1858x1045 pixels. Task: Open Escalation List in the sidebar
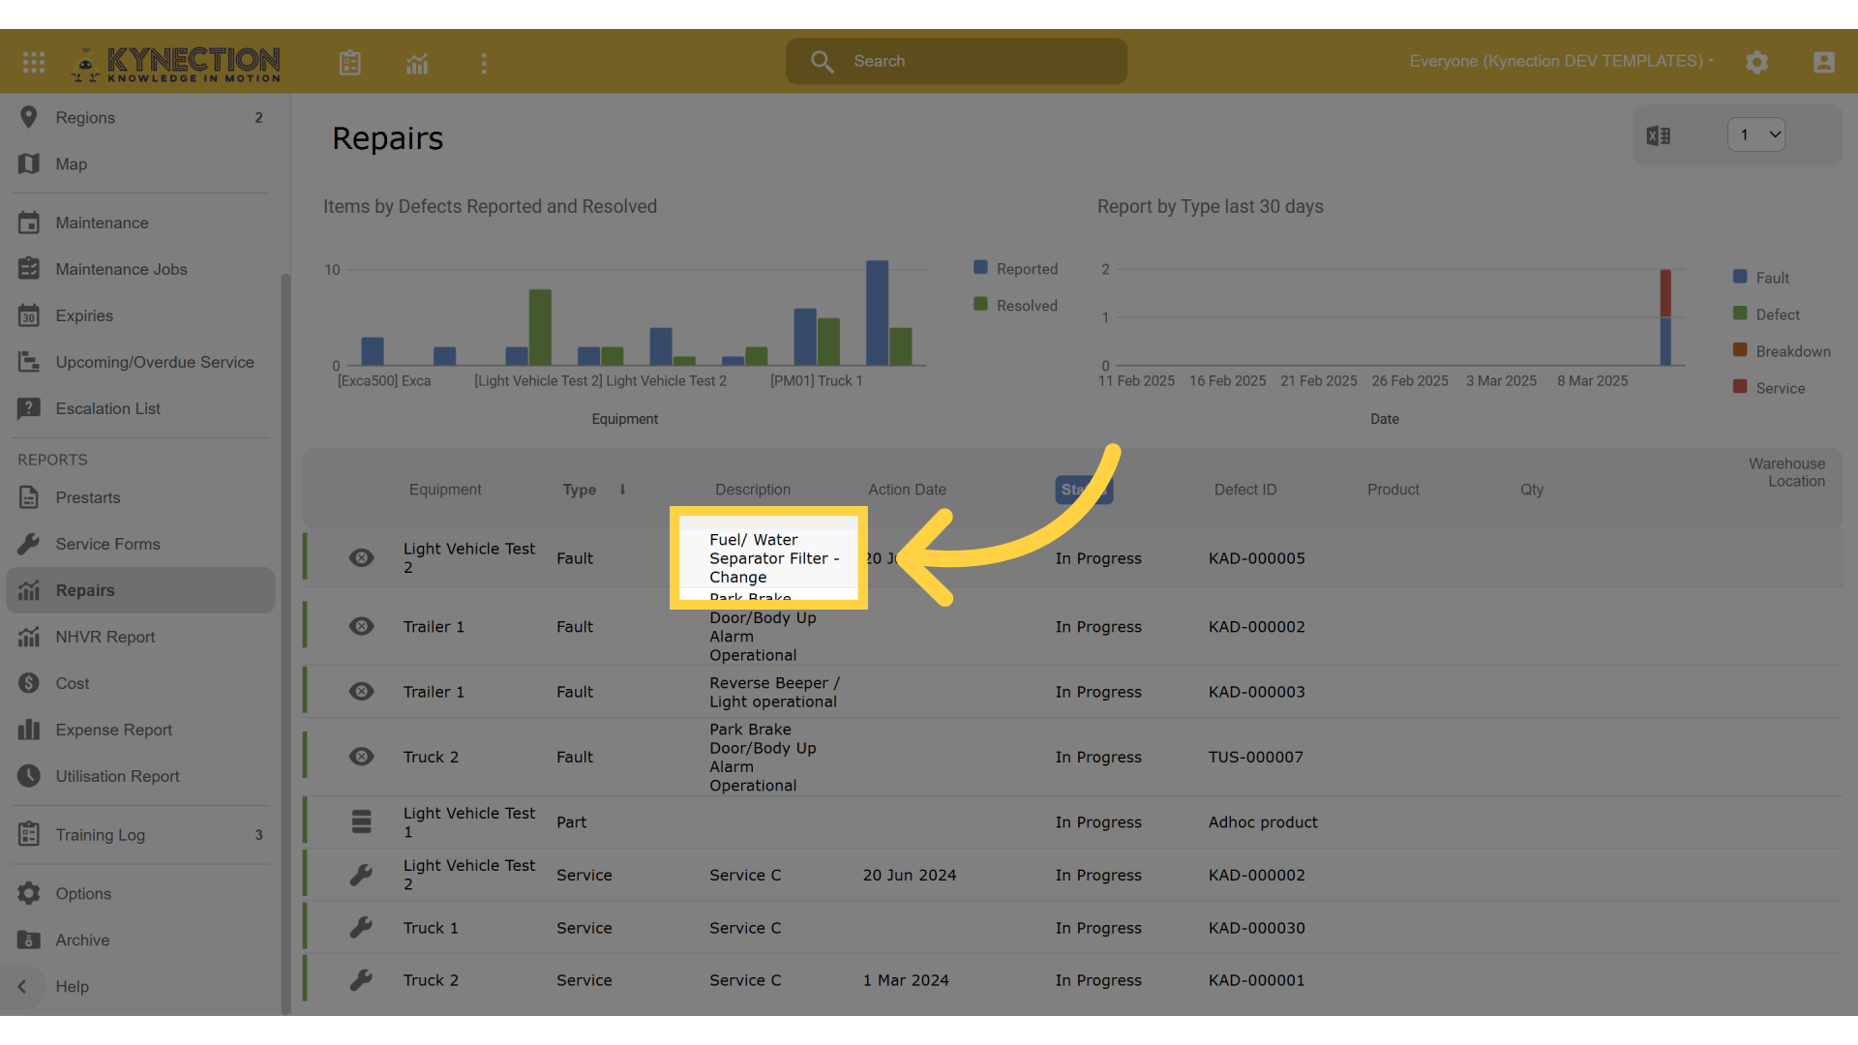click(x=140, y=409)
